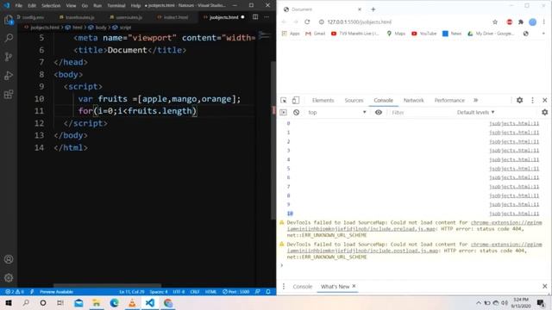Click the console Filter input field
Screen dimensions: 552x310
[x=421, y=113]
